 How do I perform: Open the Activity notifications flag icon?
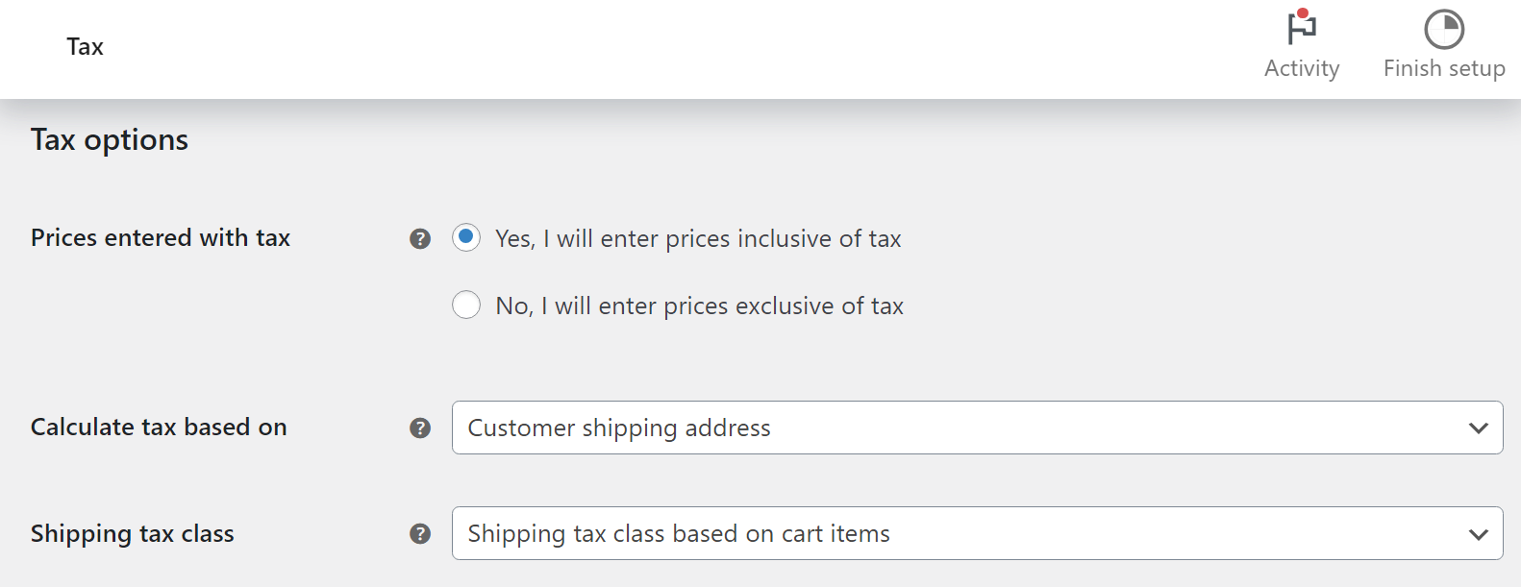click(x=1303, y=29)
